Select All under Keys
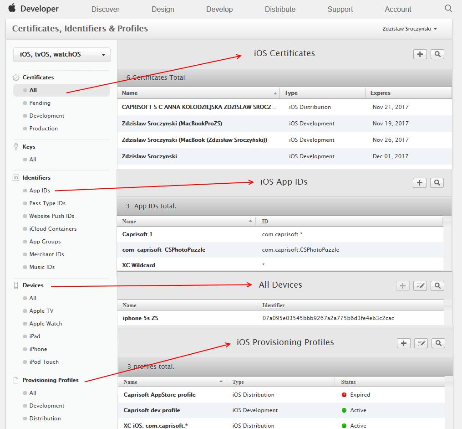Screen dimensions: 462x429 pos(33,159)
